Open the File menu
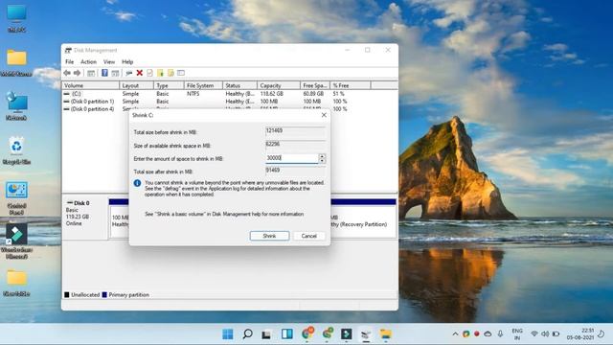 69,61
